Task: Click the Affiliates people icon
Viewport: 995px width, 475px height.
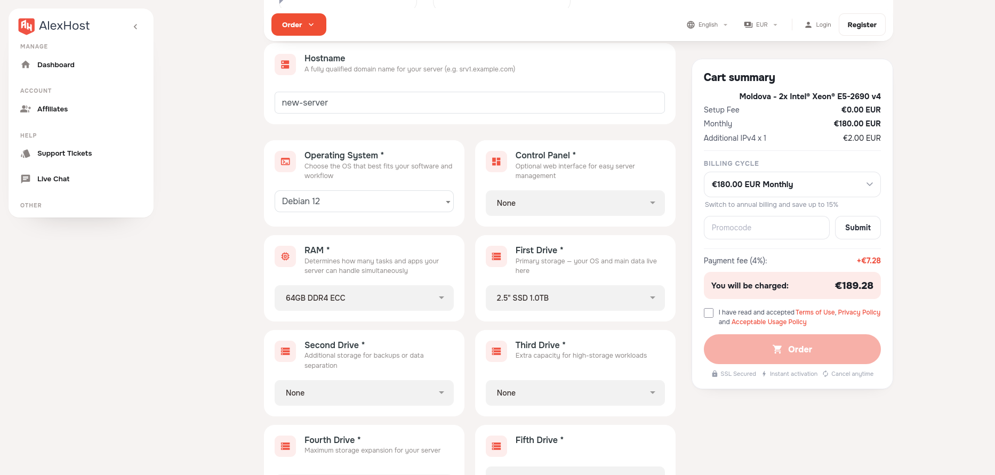Action: click(26, 109)
